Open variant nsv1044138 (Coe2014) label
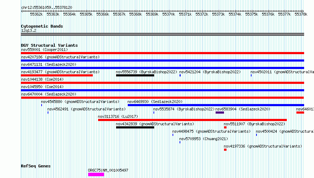The height and width of the screenshot is (178, 314). point(42,79)
